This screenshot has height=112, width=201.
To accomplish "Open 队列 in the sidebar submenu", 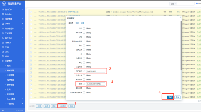I will (x=9, y=89).
